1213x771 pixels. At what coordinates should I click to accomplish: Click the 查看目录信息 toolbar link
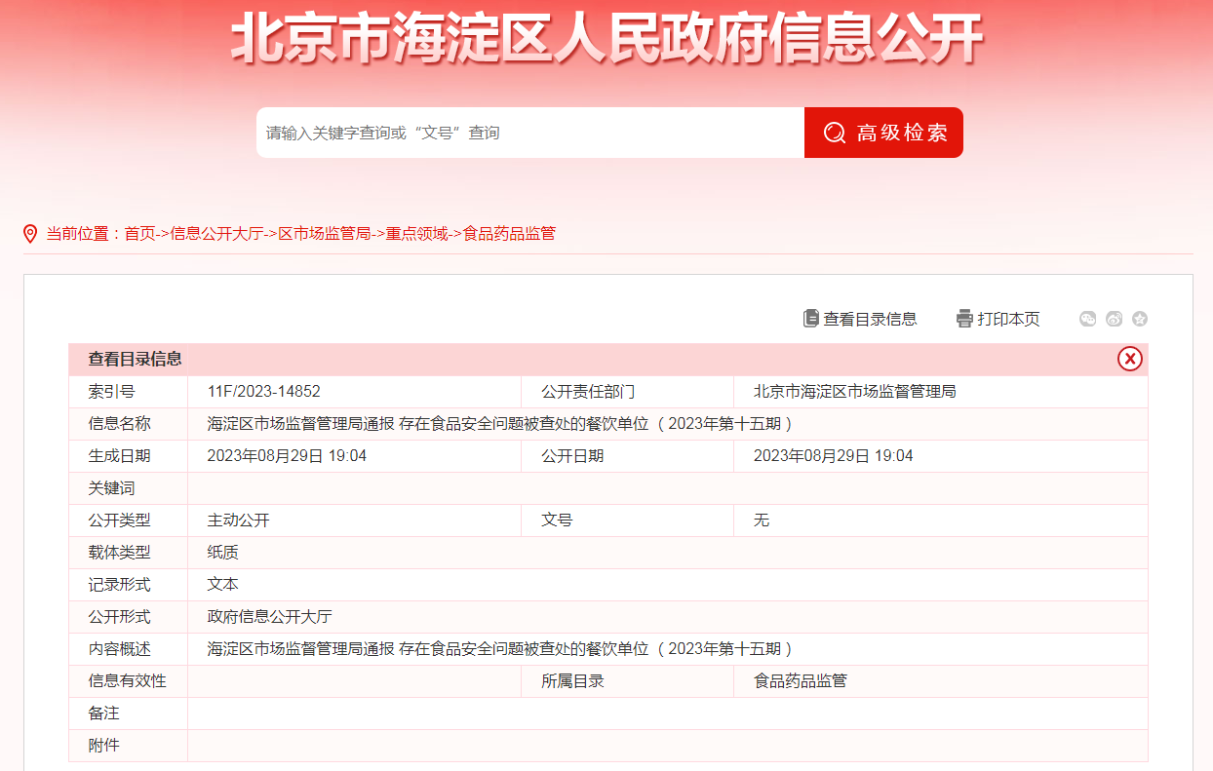[x=870, y=319]
